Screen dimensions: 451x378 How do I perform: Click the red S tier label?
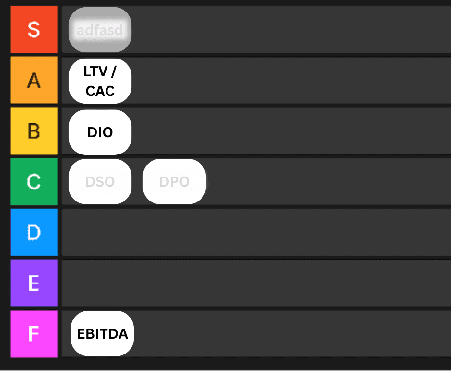pos(34,30)
